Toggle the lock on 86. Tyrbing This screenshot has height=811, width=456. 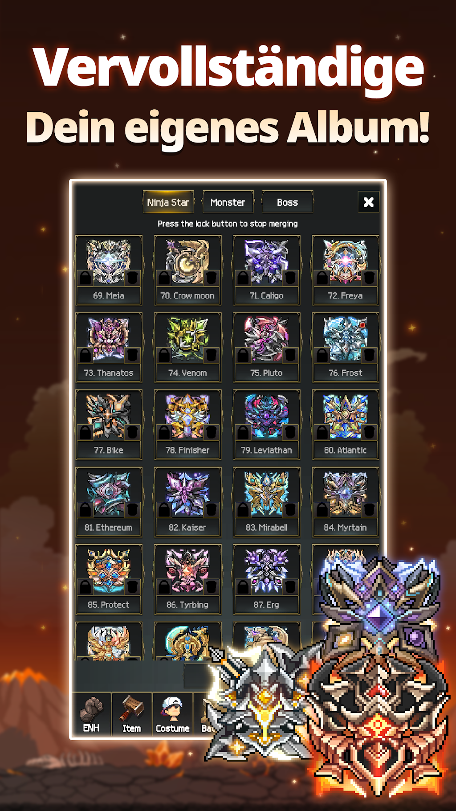164,586
